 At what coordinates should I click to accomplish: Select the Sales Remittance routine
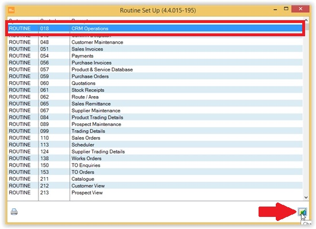(155, 104)
